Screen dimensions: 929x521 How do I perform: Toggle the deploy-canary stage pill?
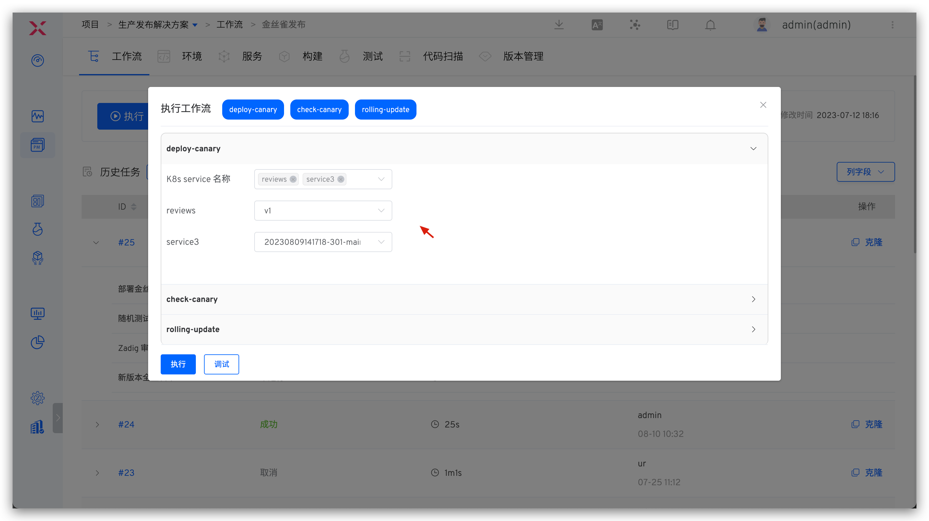pos(253,110)
